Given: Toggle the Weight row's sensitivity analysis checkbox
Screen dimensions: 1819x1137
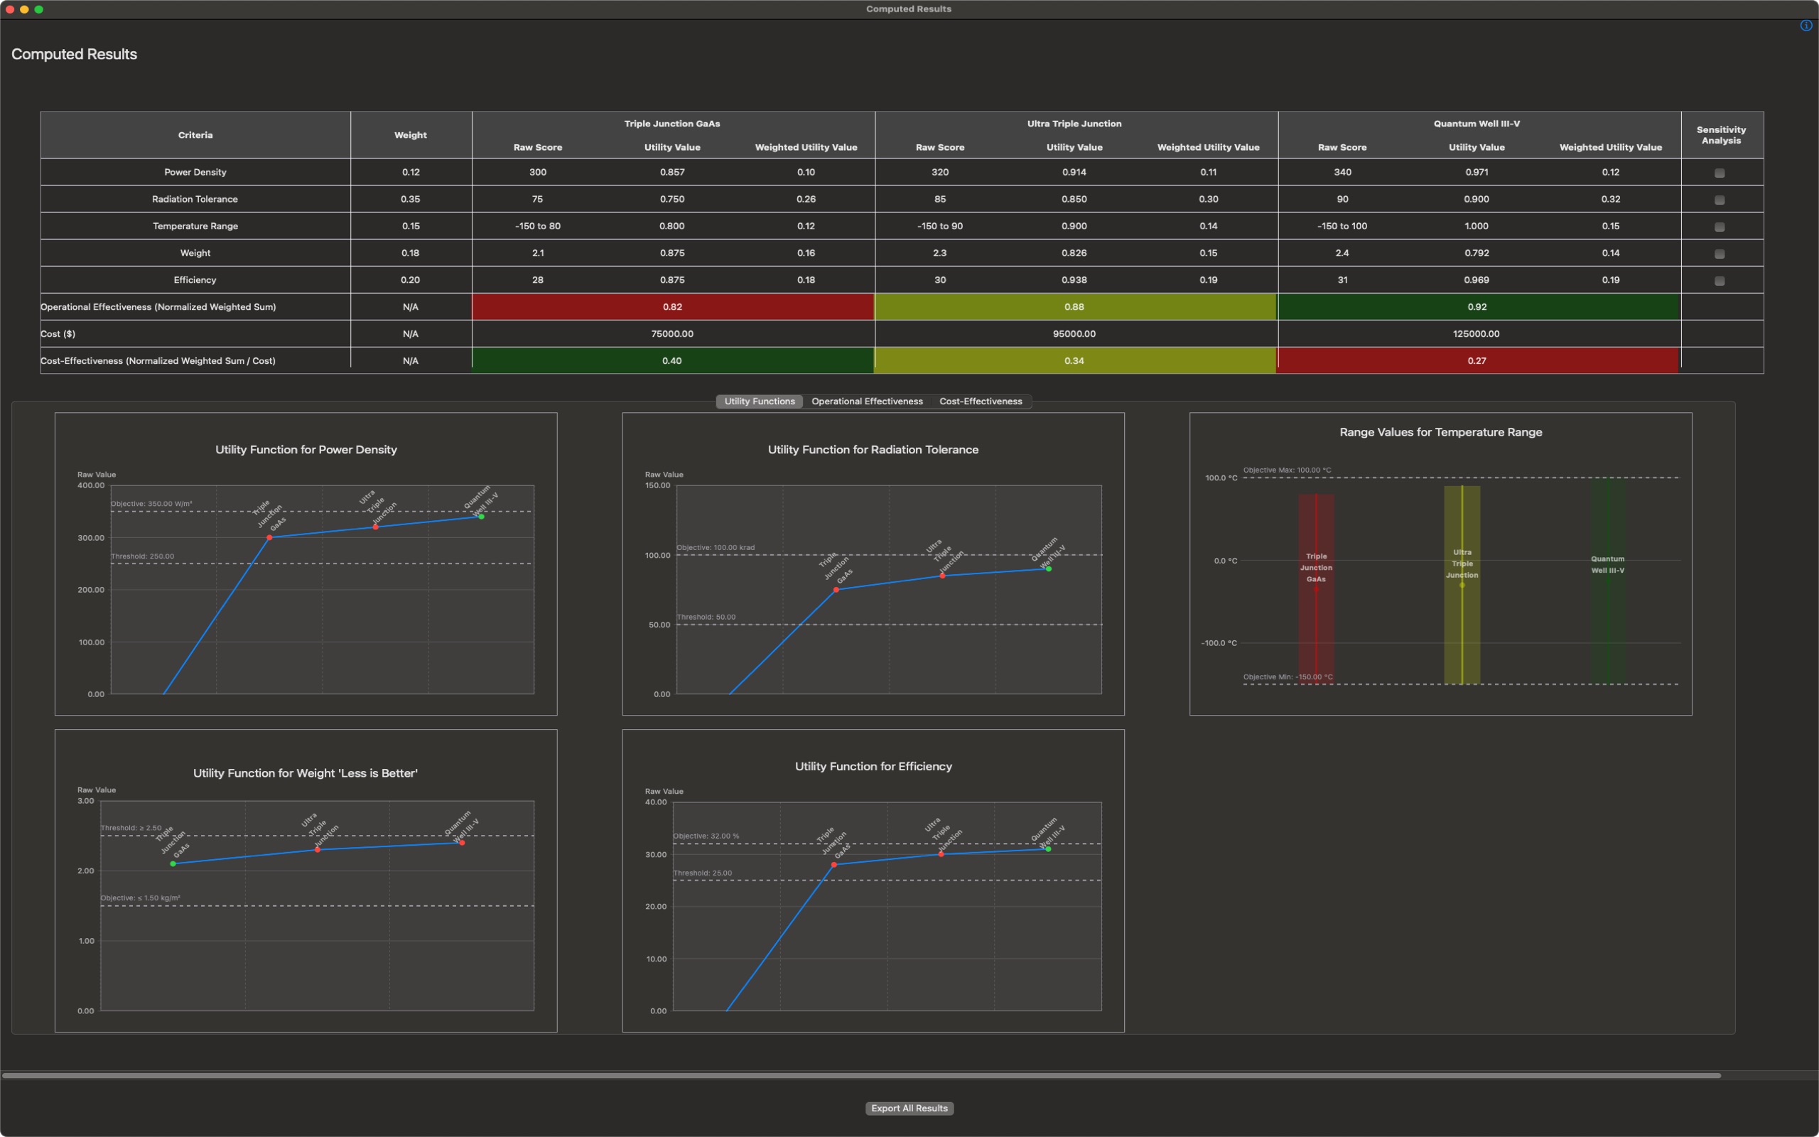Looking at the screenshot, I should click(x=1720, y=254).
